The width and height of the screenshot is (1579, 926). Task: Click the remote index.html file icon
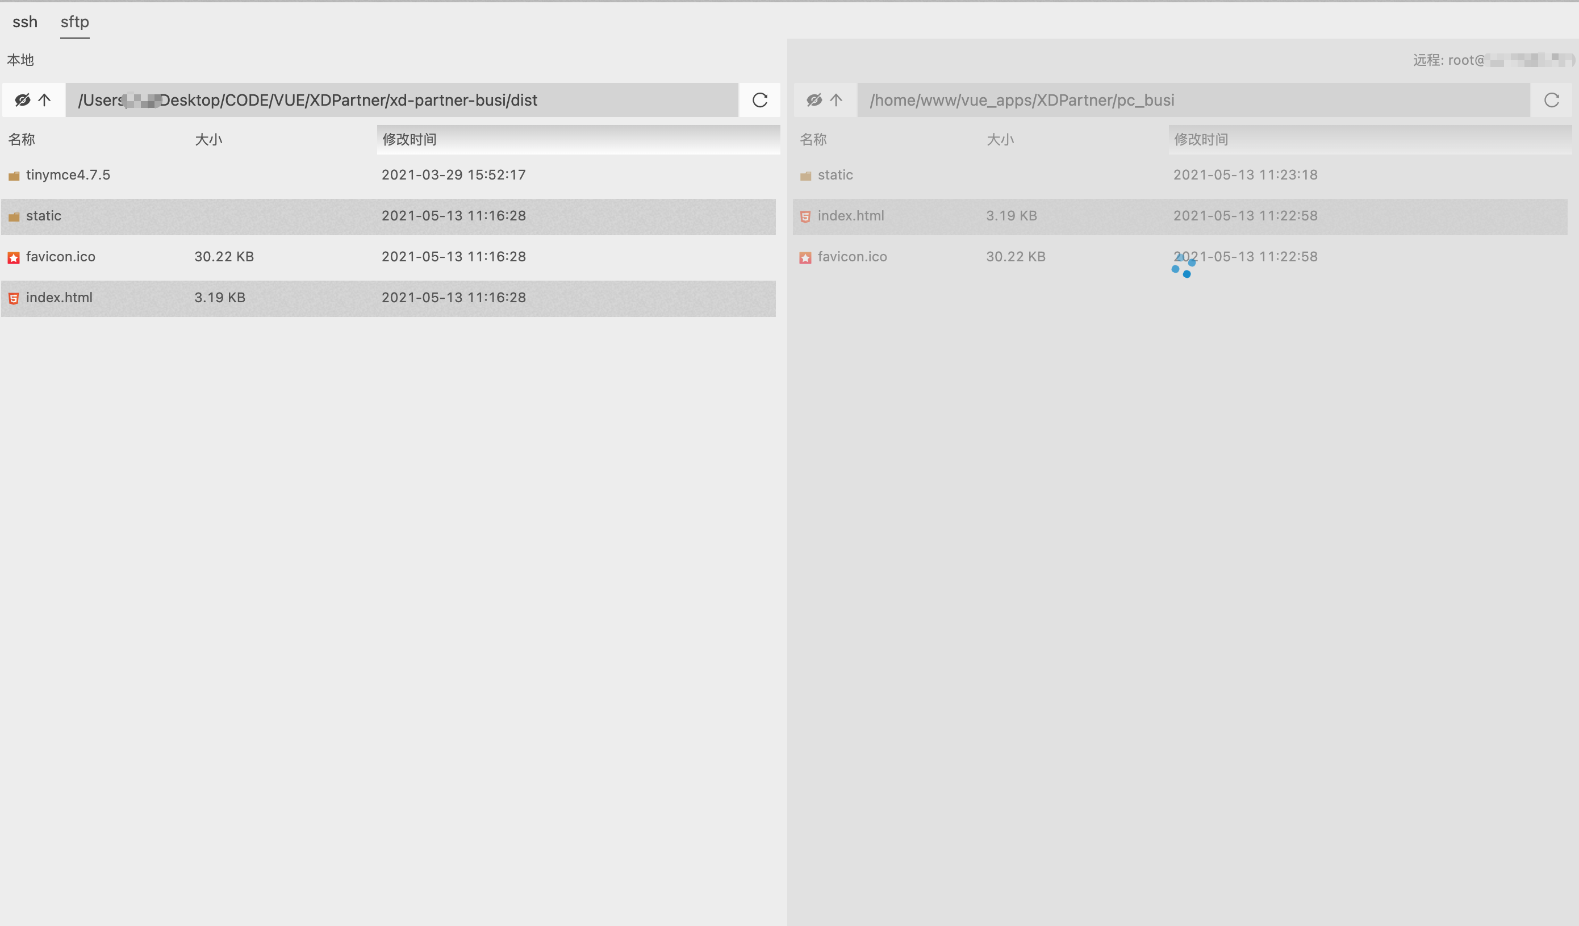[805, 217]
